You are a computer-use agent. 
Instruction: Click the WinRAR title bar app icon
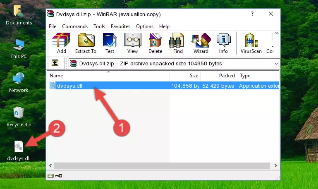pos(50,14)
